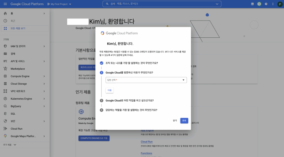Image resolution: width=284 pixels, height=157 pixels.
Task: Open the Cloud Run link in product list
Action: [x=146, y=141]
